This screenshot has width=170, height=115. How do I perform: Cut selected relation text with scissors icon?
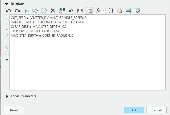tap(26, 11)
